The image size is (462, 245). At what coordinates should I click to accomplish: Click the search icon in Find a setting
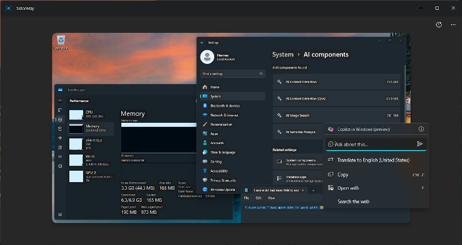point(262,74)
